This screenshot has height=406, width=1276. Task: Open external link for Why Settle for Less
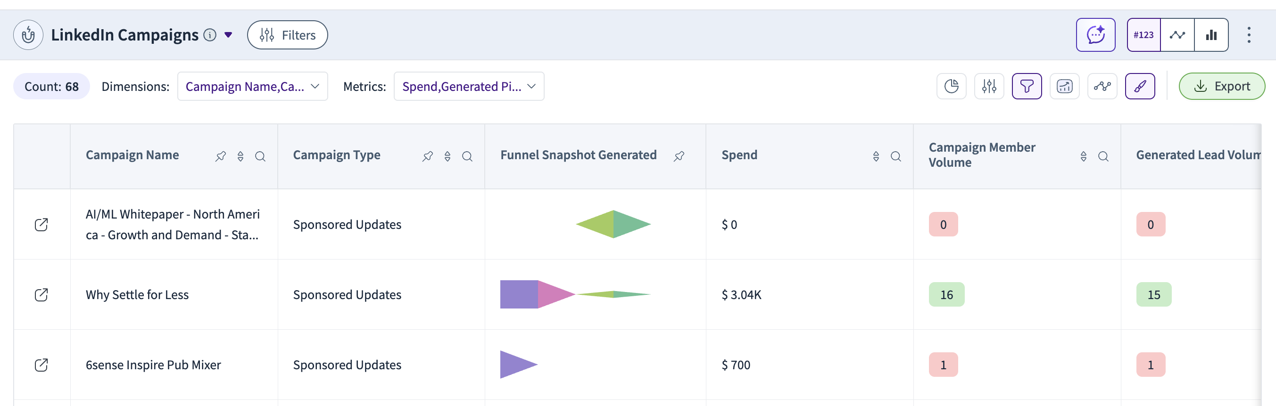(41, 295)
